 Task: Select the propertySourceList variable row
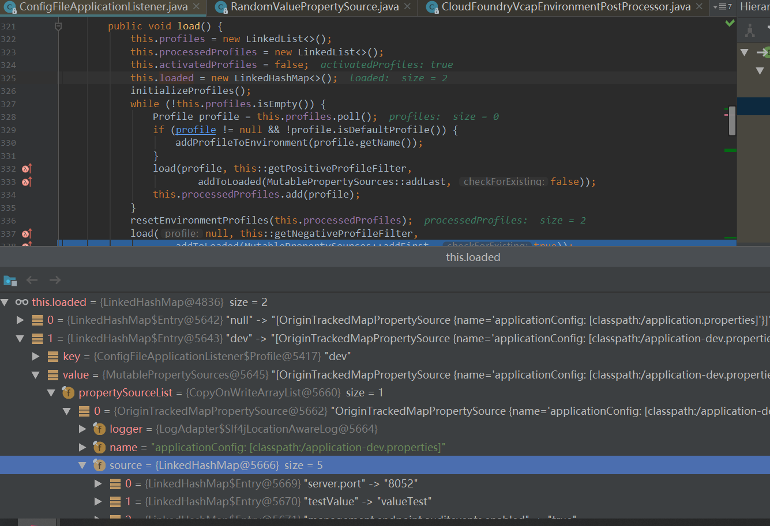385,393
